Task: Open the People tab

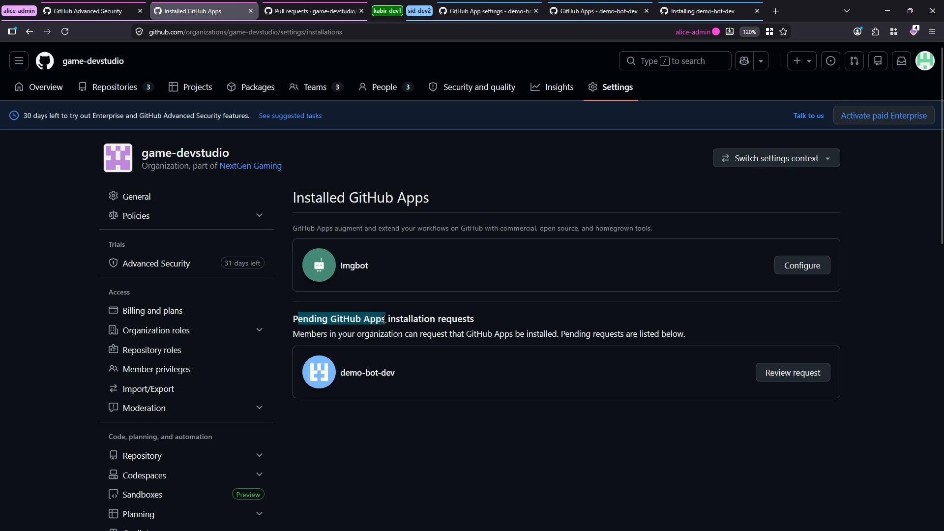Action: (385, 87)
